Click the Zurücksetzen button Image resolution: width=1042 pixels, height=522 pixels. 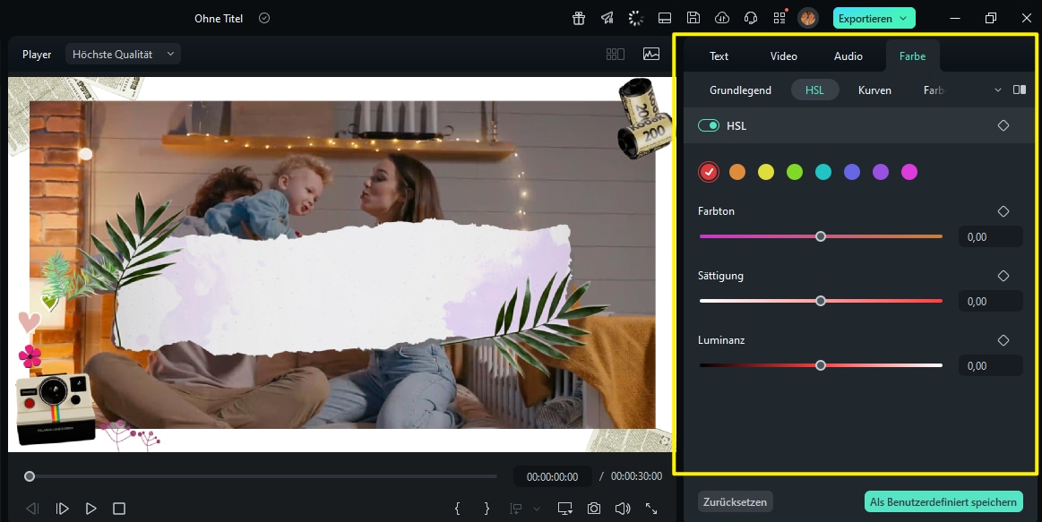735,501
